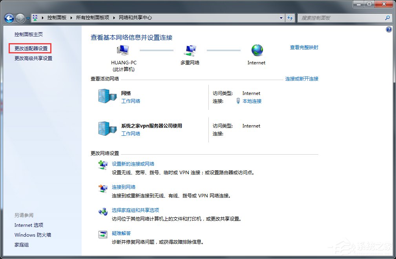Open 所有控制面板项 from the breadcrumb
This screenshot has height=259, width=396.
pos(93,18)
